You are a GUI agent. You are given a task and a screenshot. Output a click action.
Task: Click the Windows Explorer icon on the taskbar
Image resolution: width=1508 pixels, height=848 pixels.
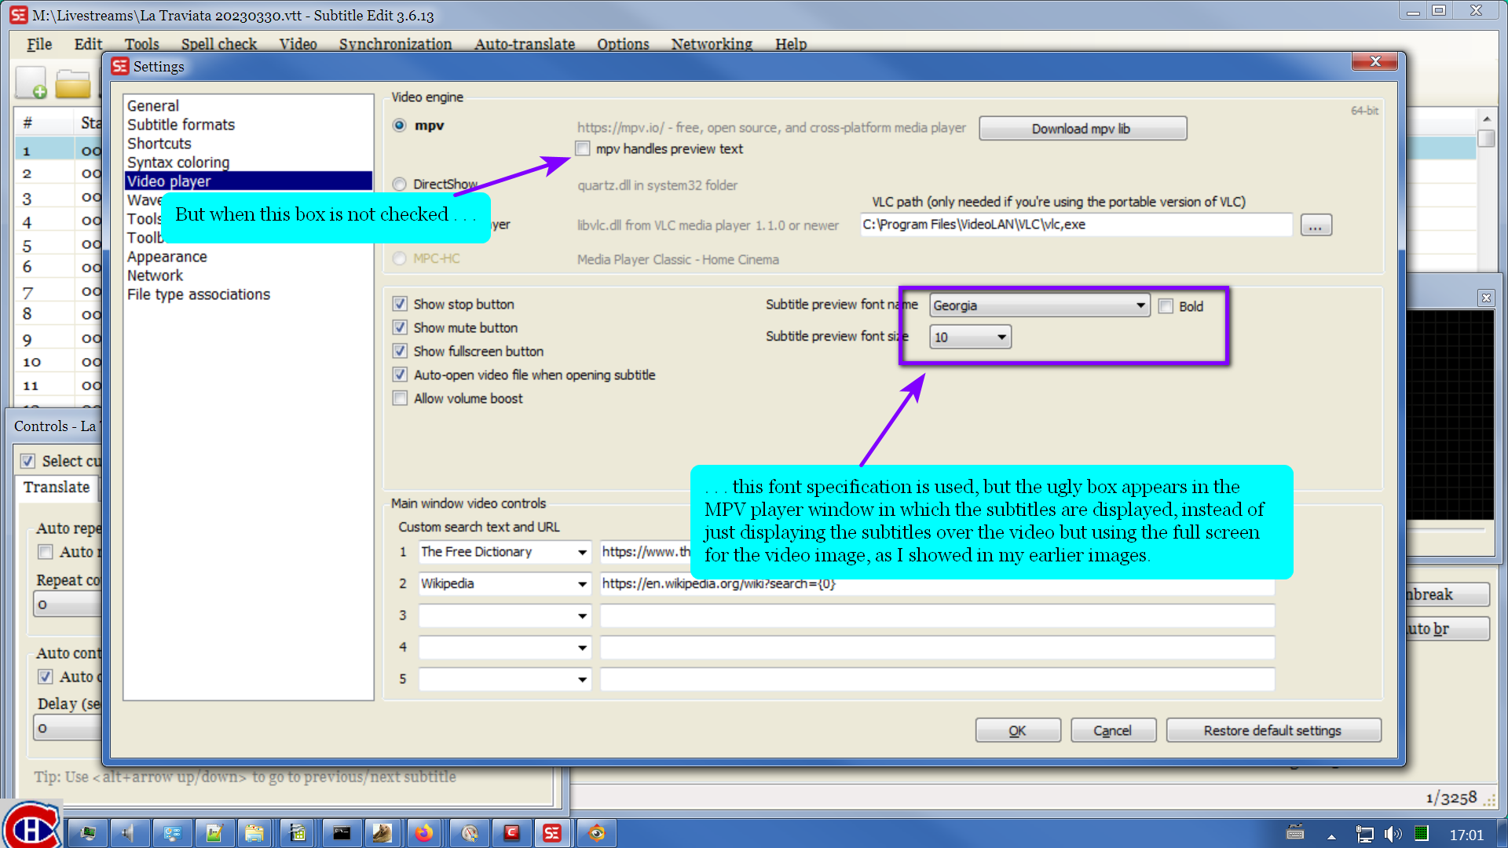click(x=255, y=833)
